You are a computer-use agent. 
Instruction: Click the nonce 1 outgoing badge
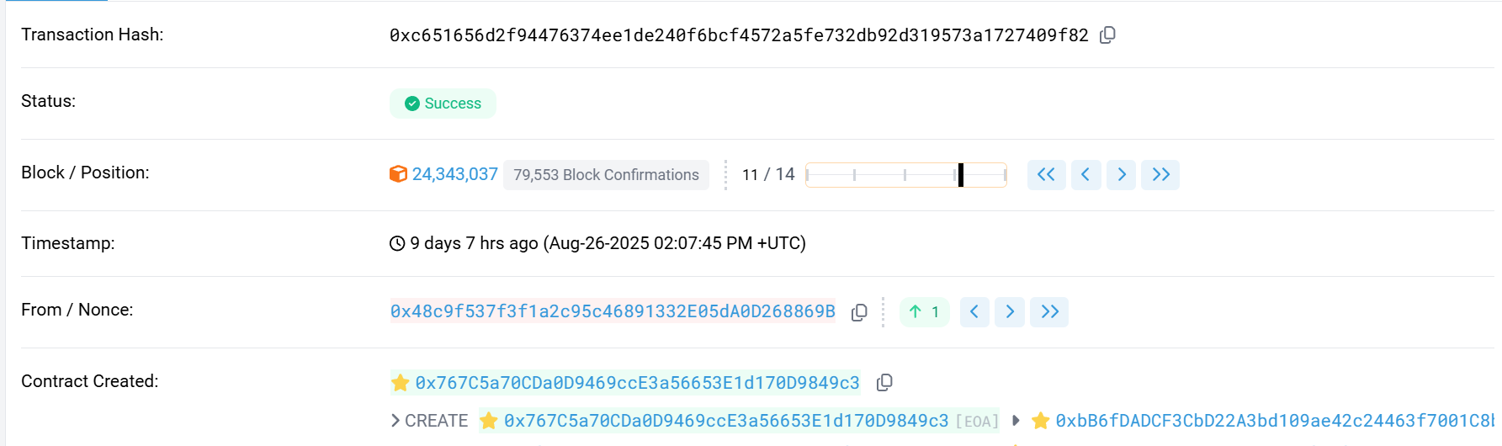pos(925,312)
